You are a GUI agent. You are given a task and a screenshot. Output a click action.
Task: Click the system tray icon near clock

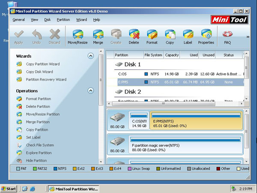pyautogui.click(x=234, y=189)
